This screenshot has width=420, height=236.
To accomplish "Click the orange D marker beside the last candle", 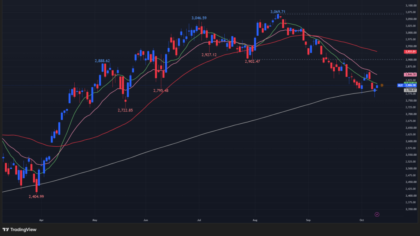I will pos(382,85).
